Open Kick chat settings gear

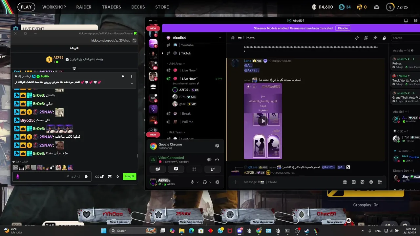point(118,176)
